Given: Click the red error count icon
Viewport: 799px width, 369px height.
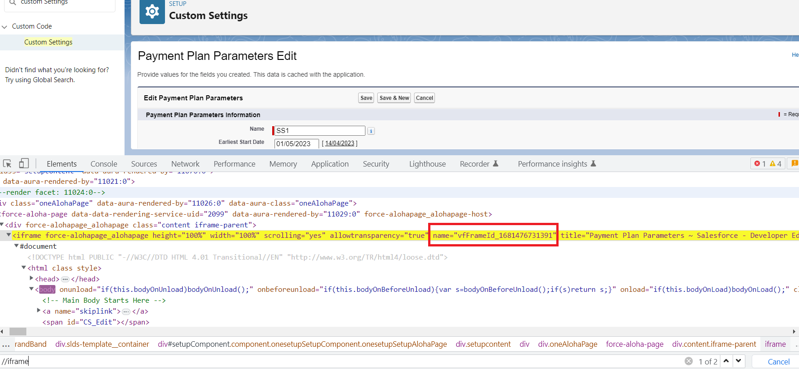Looking at the screenshot, I should pyautogui.click(x=757, y=163).
